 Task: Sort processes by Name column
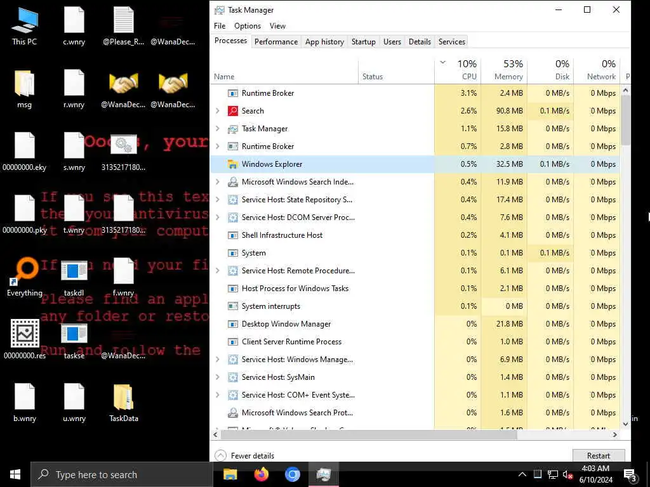click(284, 70)
